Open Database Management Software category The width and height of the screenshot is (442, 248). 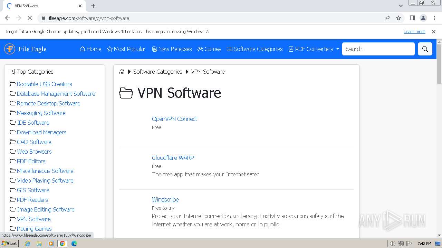[x=56, y=94]
